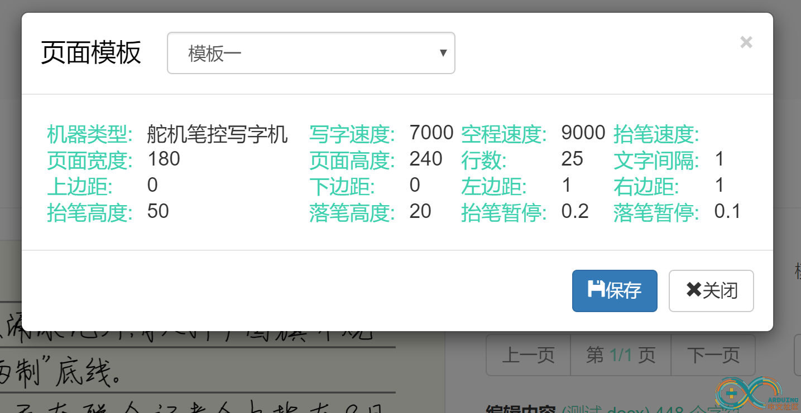
Task: Click the 落笔暂停 label
Action: (656, 213)
